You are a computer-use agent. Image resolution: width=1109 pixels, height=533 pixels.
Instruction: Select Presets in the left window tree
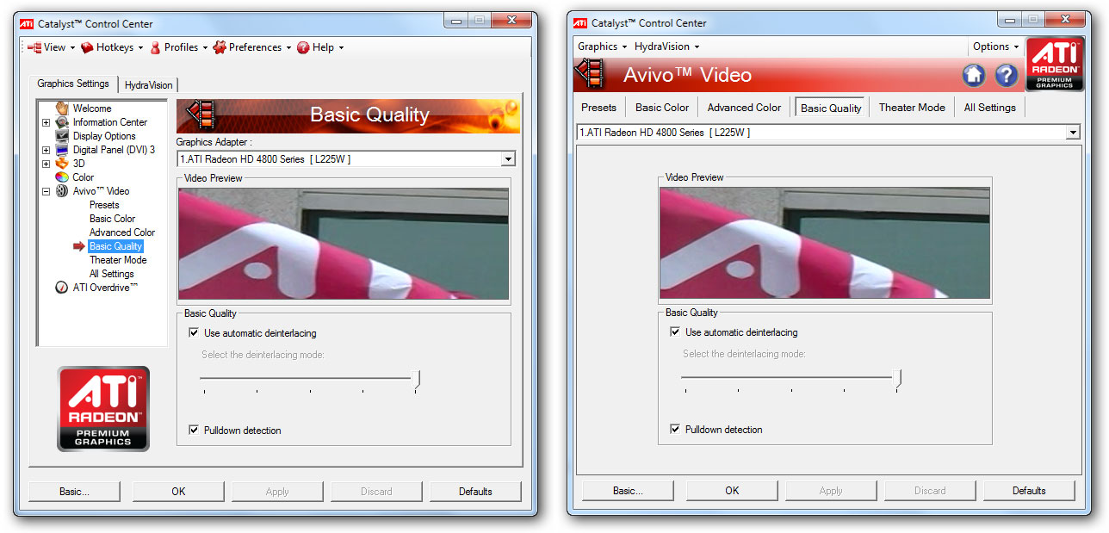tap(104, 205)
